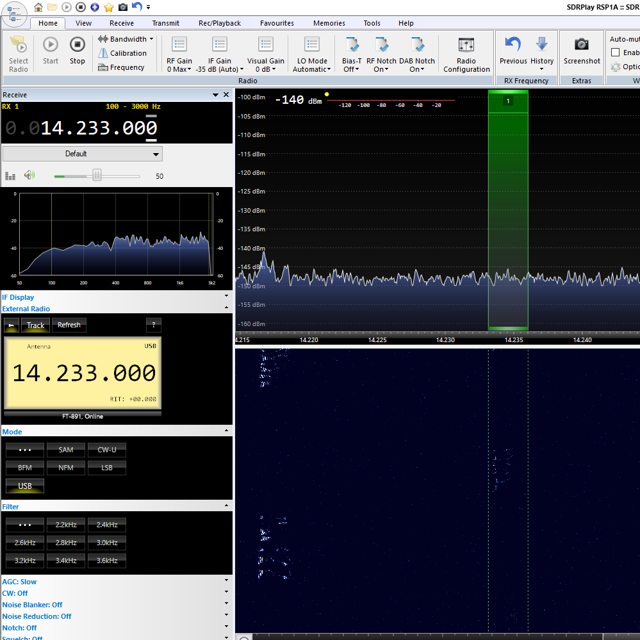Select NFM mode
The height and width of the screenshot is (640, 640).
tap(66, 468)
